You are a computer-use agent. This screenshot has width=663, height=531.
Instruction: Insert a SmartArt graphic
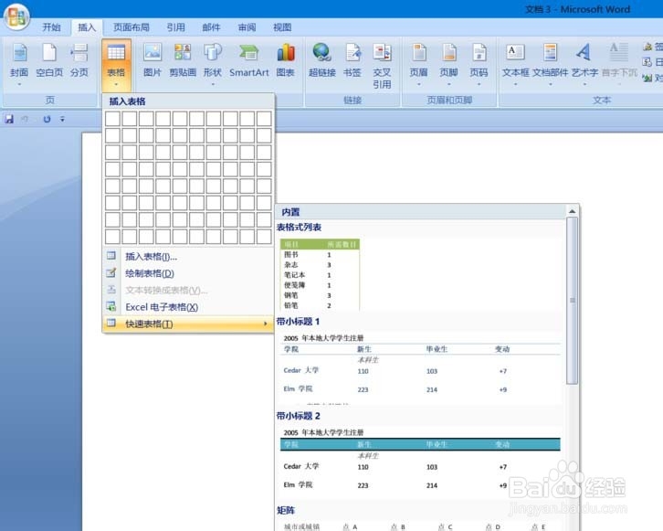249,63
